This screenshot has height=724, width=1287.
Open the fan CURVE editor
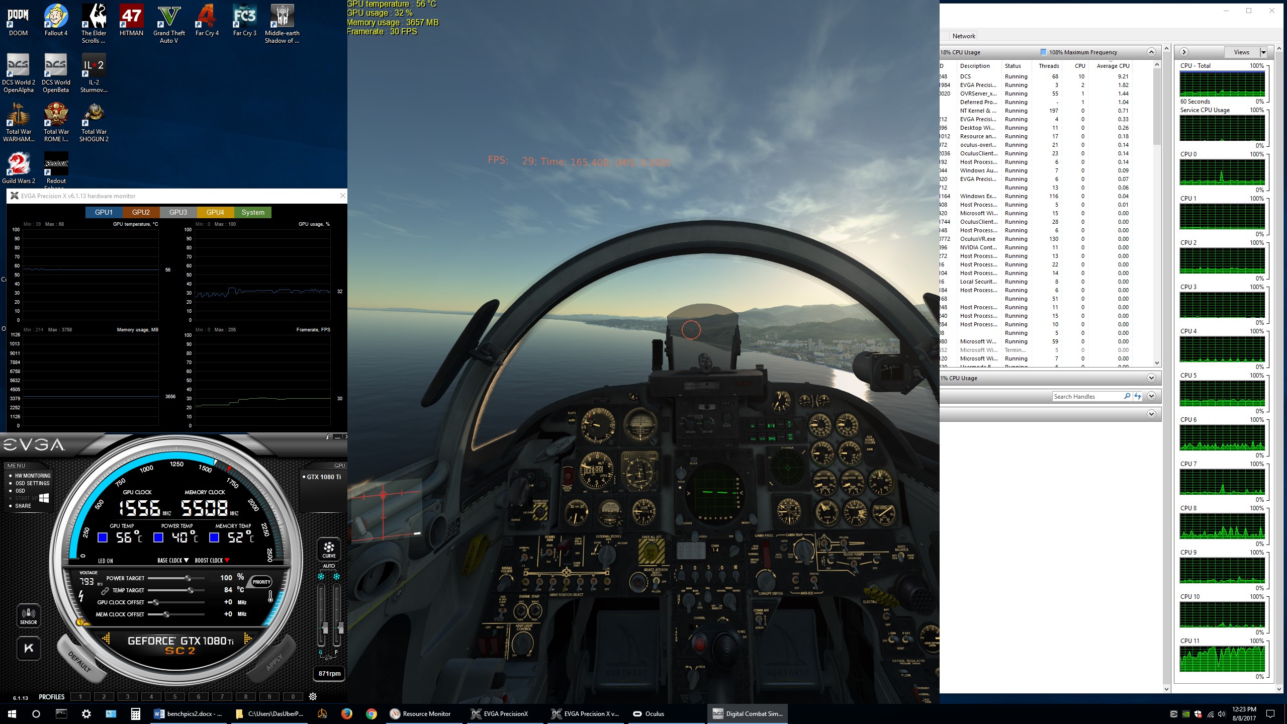tap(329, 549)
